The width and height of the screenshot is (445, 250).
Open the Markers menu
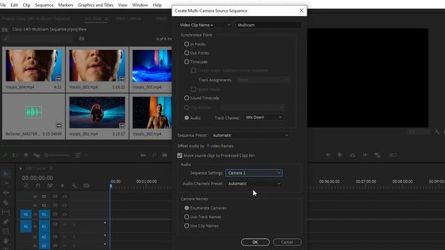[x=65, y=5]
